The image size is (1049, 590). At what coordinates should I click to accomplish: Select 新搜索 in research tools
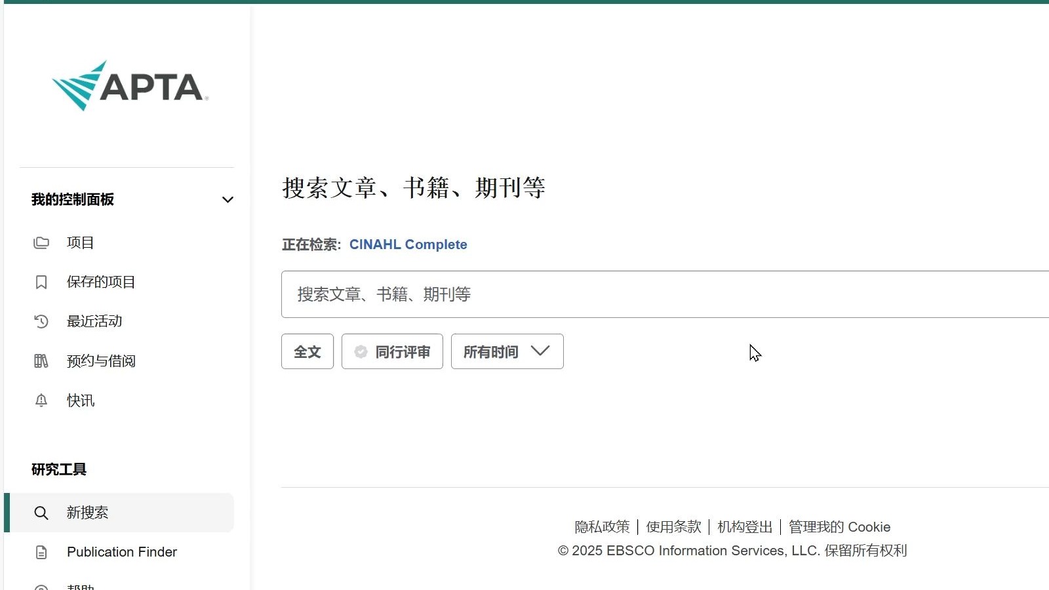121,513
